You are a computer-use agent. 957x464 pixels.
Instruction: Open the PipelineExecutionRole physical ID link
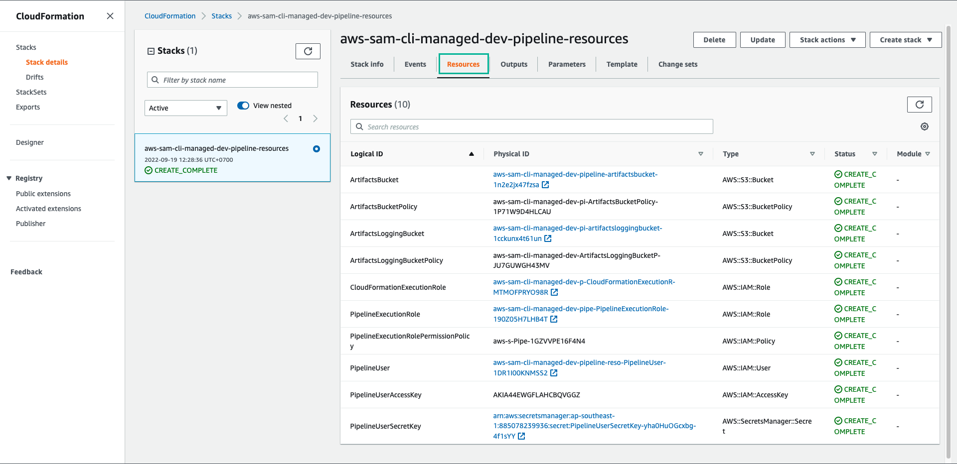pyautogui.click(x=581, y=314)
